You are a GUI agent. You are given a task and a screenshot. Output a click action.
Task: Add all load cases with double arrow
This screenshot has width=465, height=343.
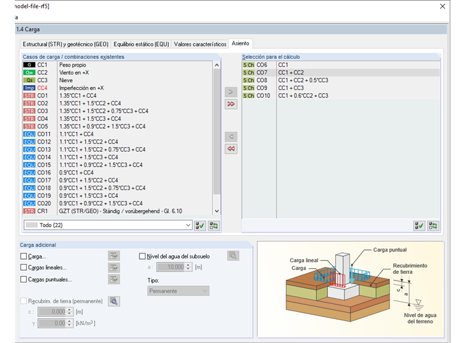231,104
